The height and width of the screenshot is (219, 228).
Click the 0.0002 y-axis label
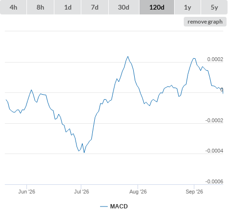(215, 59)
